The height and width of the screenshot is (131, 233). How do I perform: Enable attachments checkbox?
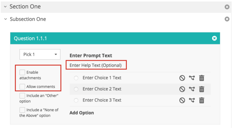[x=22, y=72]
